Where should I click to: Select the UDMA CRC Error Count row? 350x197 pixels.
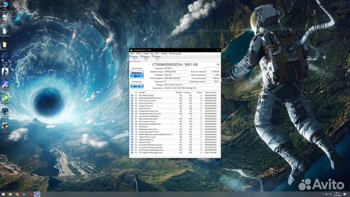pos(175,137)
